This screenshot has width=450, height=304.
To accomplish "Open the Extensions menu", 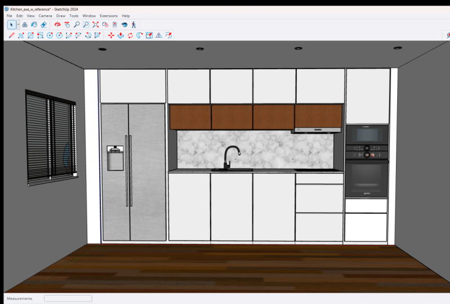I will click(x=109, y=16).
